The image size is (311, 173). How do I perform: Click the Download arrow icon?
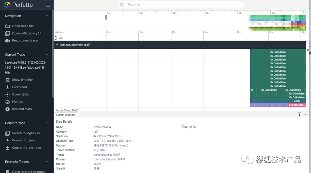click(8, 87)
